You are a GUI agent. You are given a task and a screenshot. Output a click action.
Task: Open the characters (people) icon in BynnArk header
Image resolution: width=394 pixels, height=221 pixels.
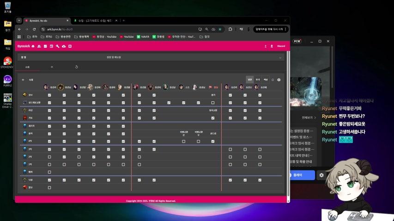[x=39, y=46]
